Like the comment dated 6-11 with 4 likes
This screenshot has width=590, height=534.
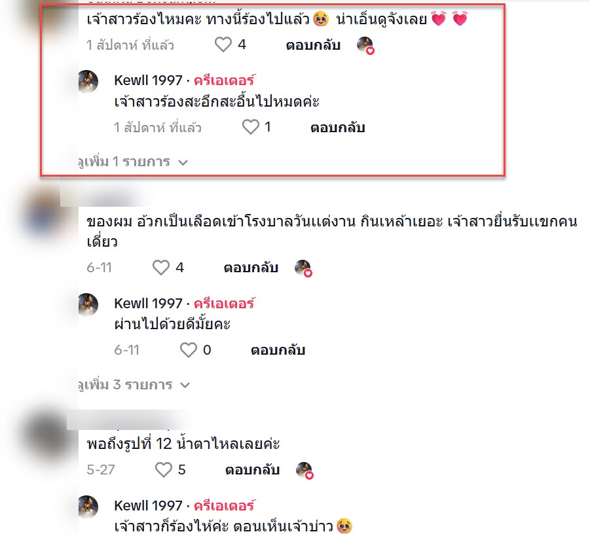click(160, 268)
